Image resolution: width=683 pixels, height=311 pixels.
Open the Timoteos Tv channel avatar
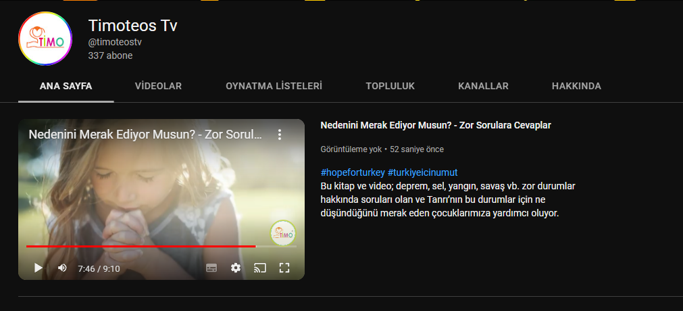coord(45,39)
